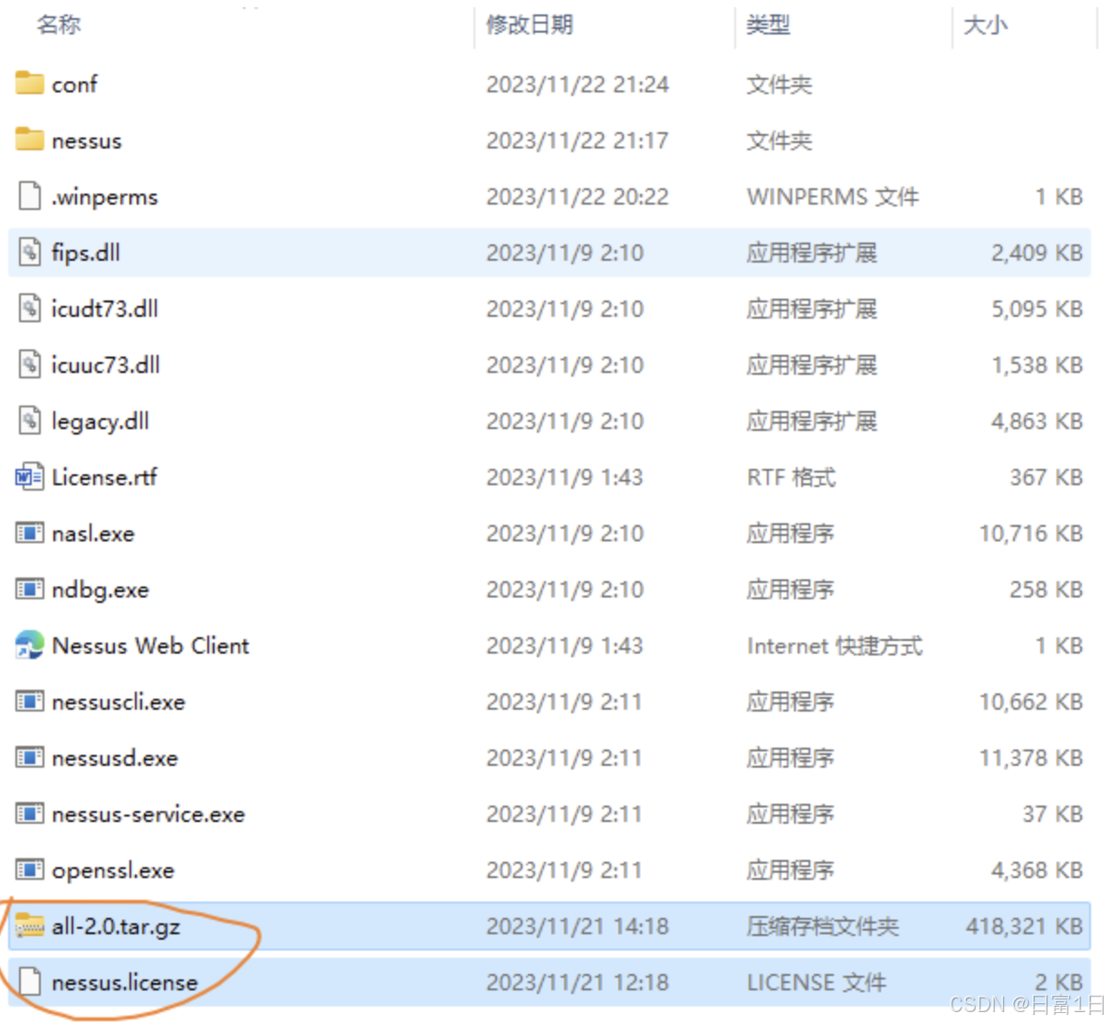
Task: Select the file name icuuc73.dll
Action: [106, 365]
